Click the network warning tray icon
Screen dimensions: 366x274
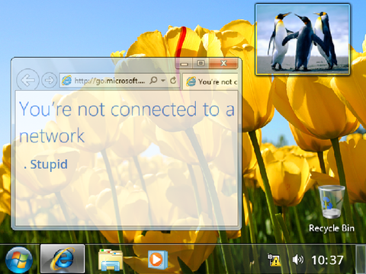[274, 260]
